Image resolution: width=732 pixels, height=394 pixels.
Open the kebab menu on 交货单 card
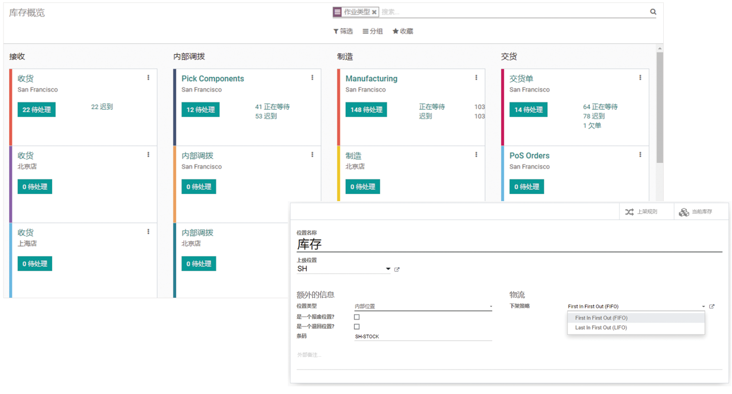tap(640, 78)
